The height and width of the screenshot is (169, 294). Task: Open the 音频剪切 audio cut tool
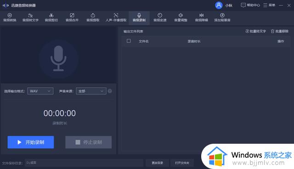[x=51, y=17]
